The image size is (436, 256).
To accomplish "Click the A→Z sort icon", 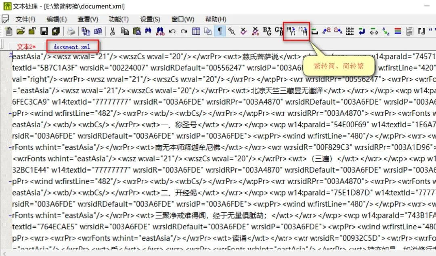I will [385, 31].
